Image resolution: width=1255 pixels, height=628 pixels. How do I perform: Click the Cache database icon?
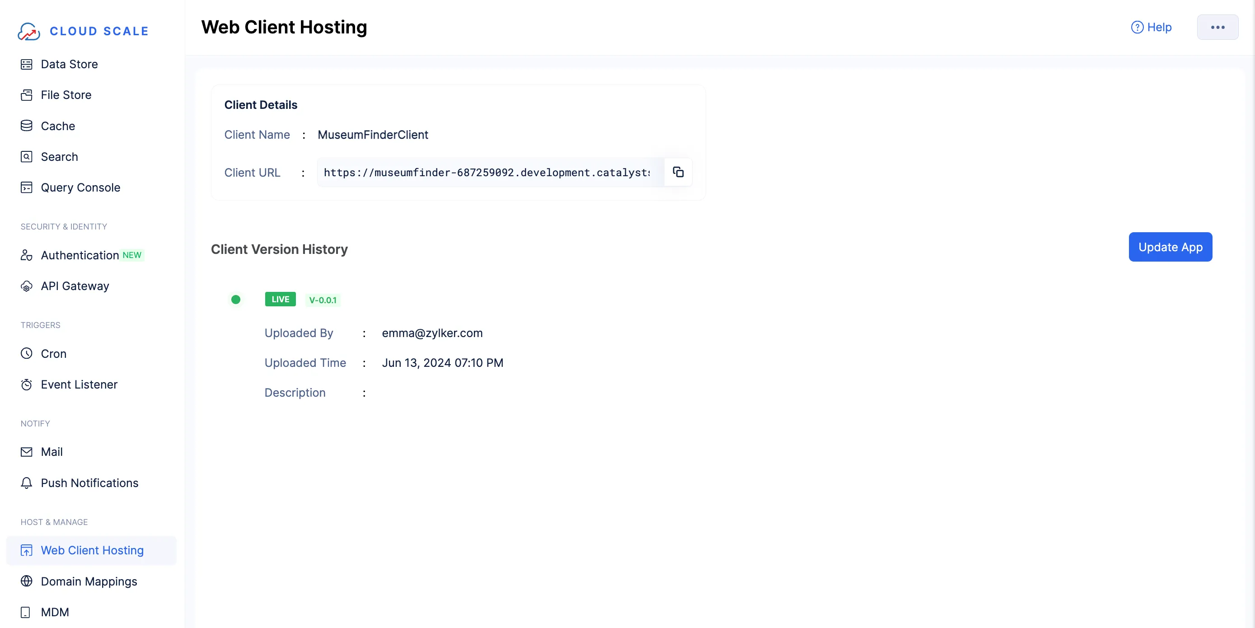pos(26,126)
